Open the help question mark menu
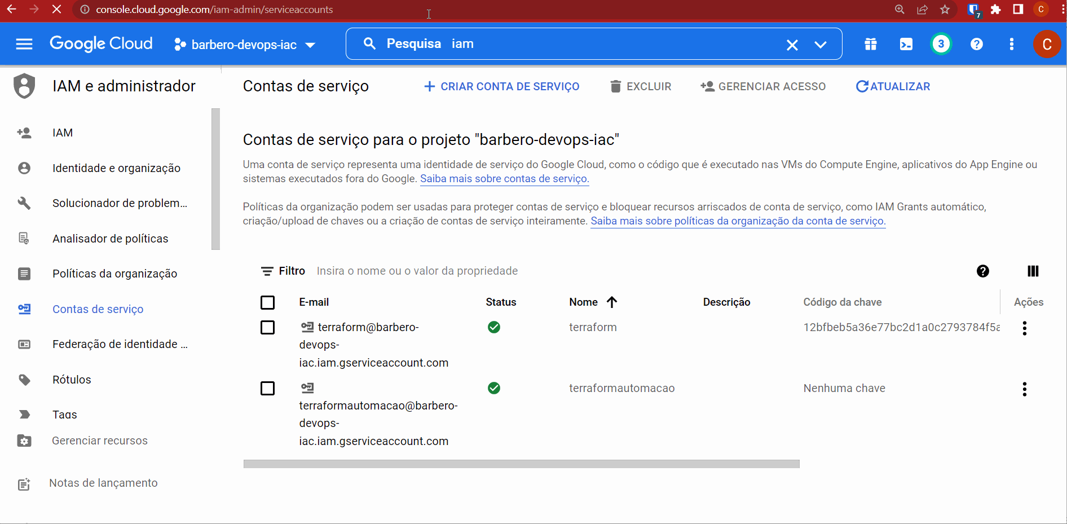Image resolution: width=1067 pixels, height=524 pixels. coord(977,44)
